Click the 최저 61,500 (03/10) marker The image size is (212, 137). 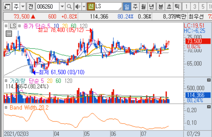(x=62, y=72)
